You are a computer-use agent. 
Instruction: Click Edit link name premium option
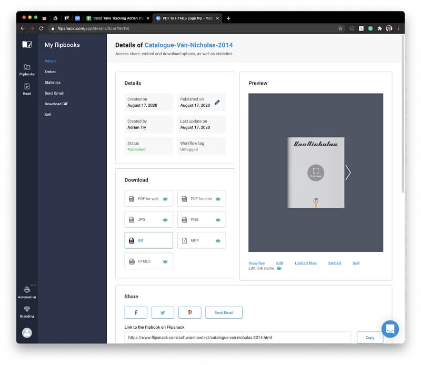265,268
